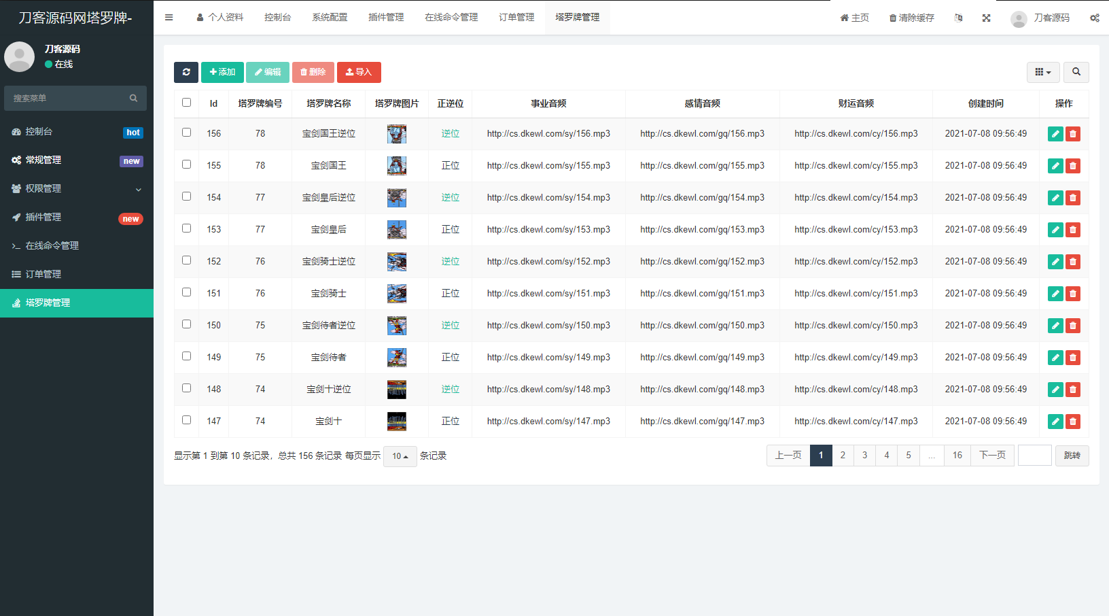1109x616 pixels.
Task: Refresh the tarot card table
Action: [186, 72]
